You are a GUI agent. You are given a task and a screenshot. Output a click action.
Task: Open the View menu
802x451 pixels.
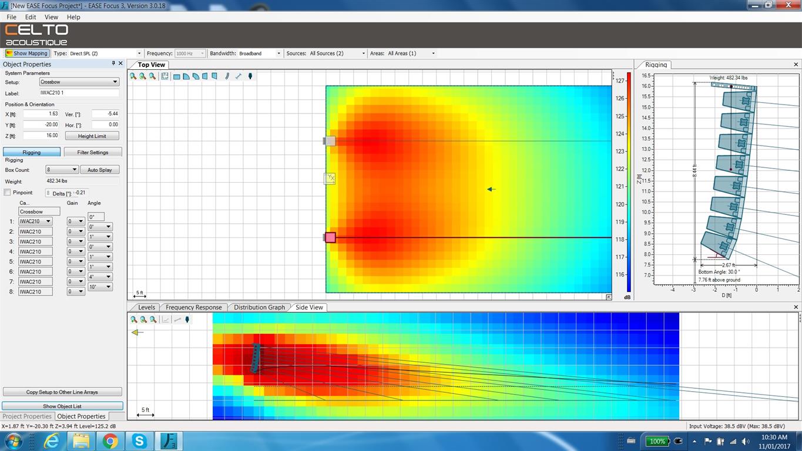[51, 17]
